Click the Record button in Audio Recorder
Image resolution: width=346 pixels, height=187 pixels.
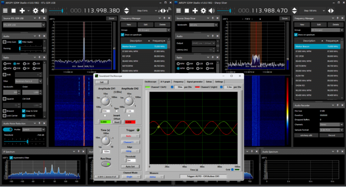coord(332,135)
